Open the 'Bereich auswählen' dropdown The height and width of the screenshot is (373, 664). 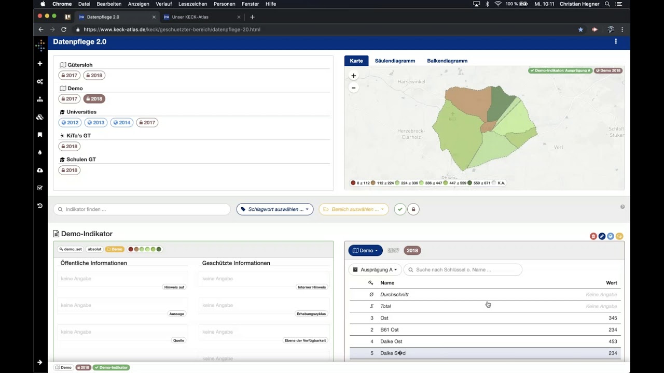353,209
